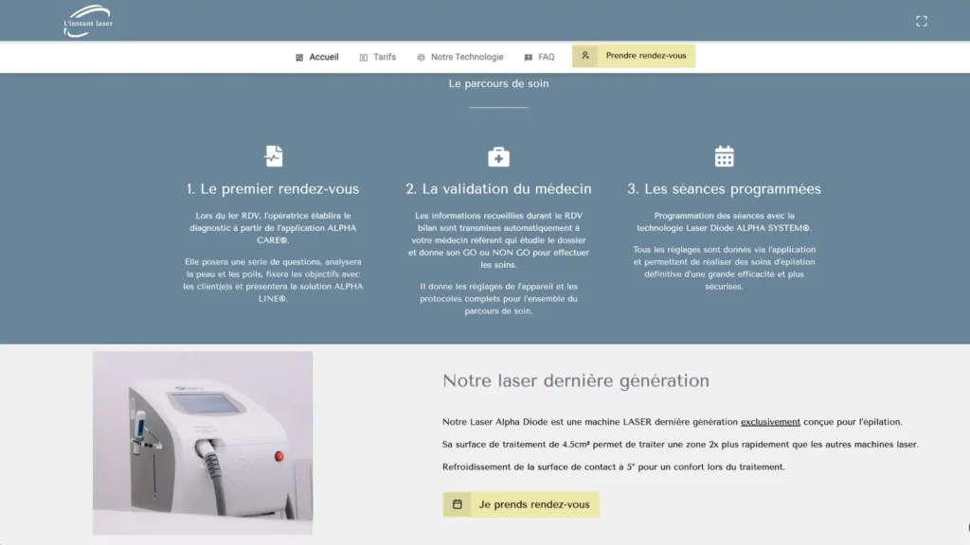Image resolution: width=970 pixels, height=545 pixels.
Task: Toggle fullscreen with the top-right icon
Action: (922, 21)
